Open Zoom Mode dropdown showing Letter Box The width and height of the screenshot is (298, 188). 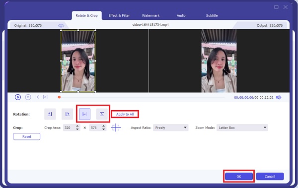(242, 127)
